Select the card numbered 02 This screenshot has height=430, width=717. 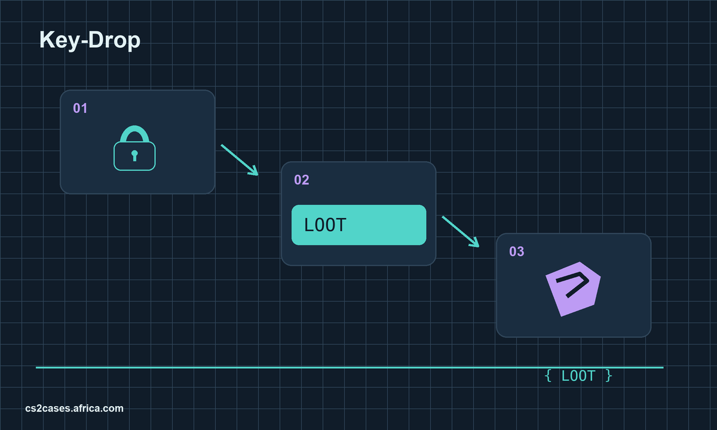(358, 213)
